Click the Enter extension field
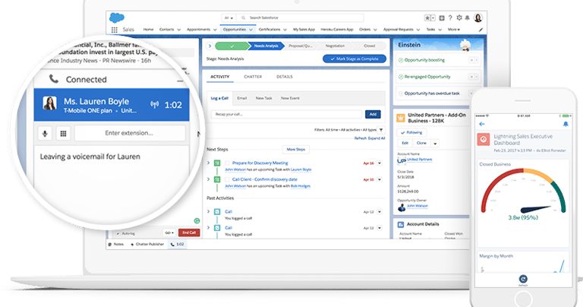The width and height of the screenshot is (583, 307). [130, 133]
